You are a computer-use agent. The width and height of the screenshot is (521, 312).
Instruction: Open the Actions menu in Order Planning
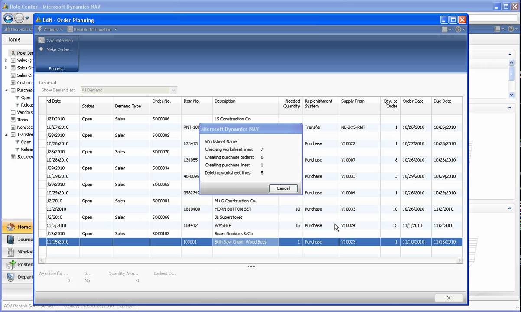[x=50, y=29]
